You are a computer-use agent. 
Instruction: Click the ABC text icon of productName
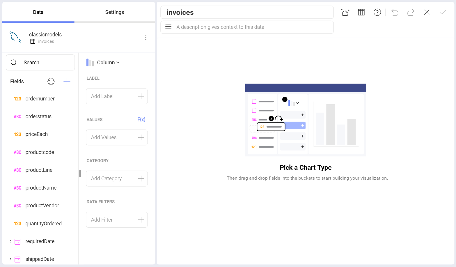(x=17, y=188)
